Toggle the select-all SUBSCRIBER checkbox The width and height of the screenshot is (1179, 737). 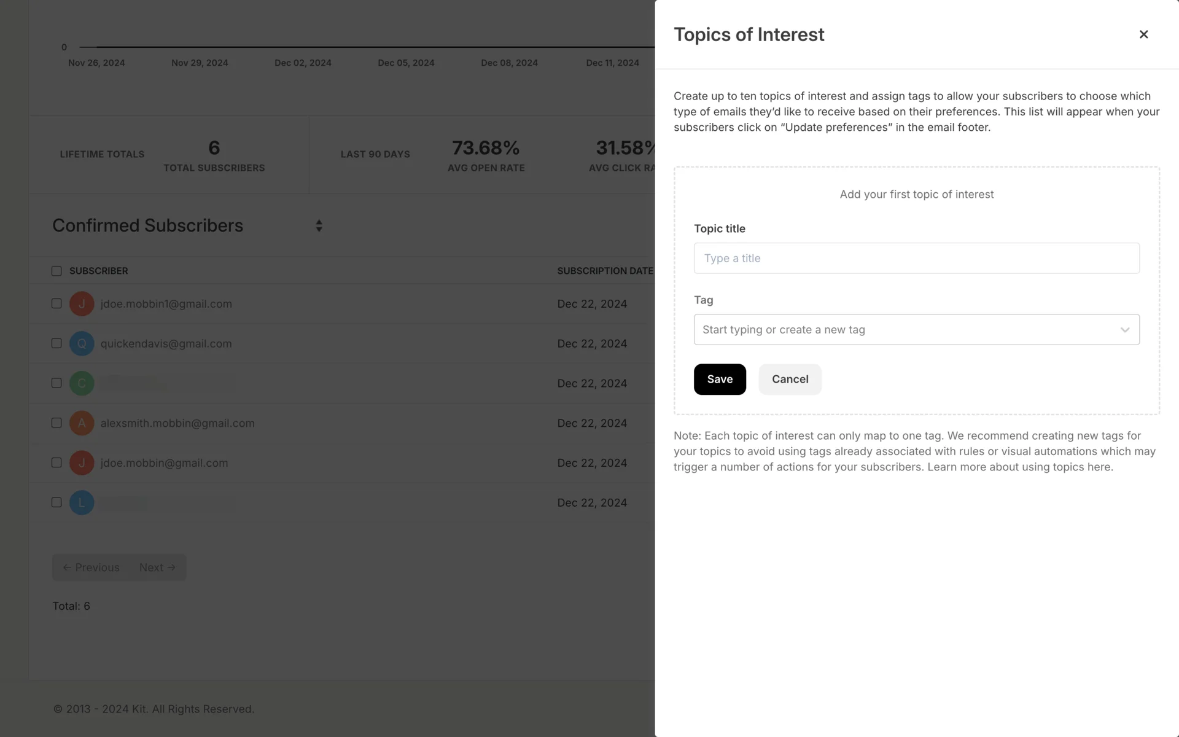point(56,271)
